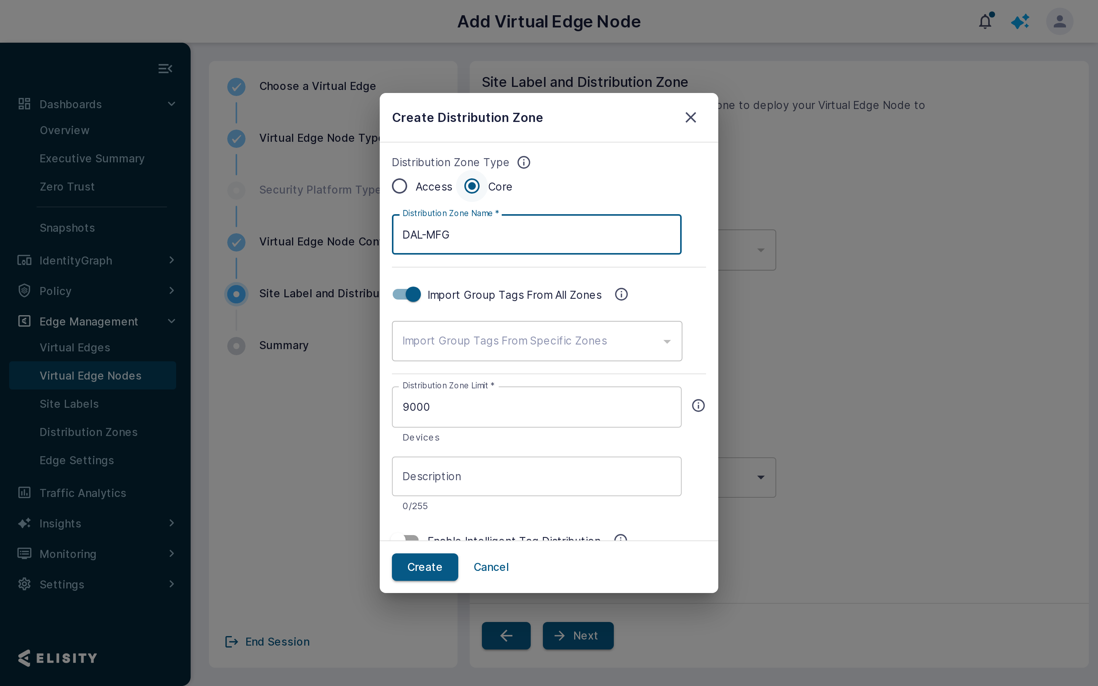Show info for Distribution Zone Type
The image size is (1098, 686).
tap(523, 162)
